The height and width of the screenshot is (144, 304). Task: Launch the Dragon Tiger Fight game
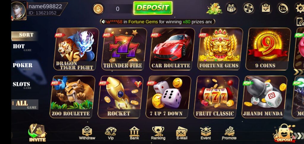(76, 49)
